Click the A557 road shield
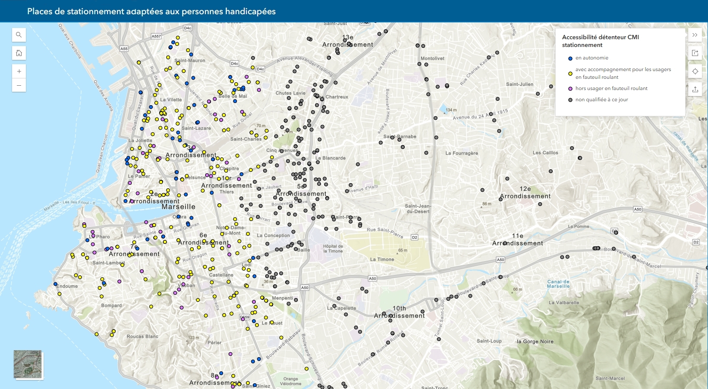The height and width of the screenshot is (389, 708). coord(156,37)
